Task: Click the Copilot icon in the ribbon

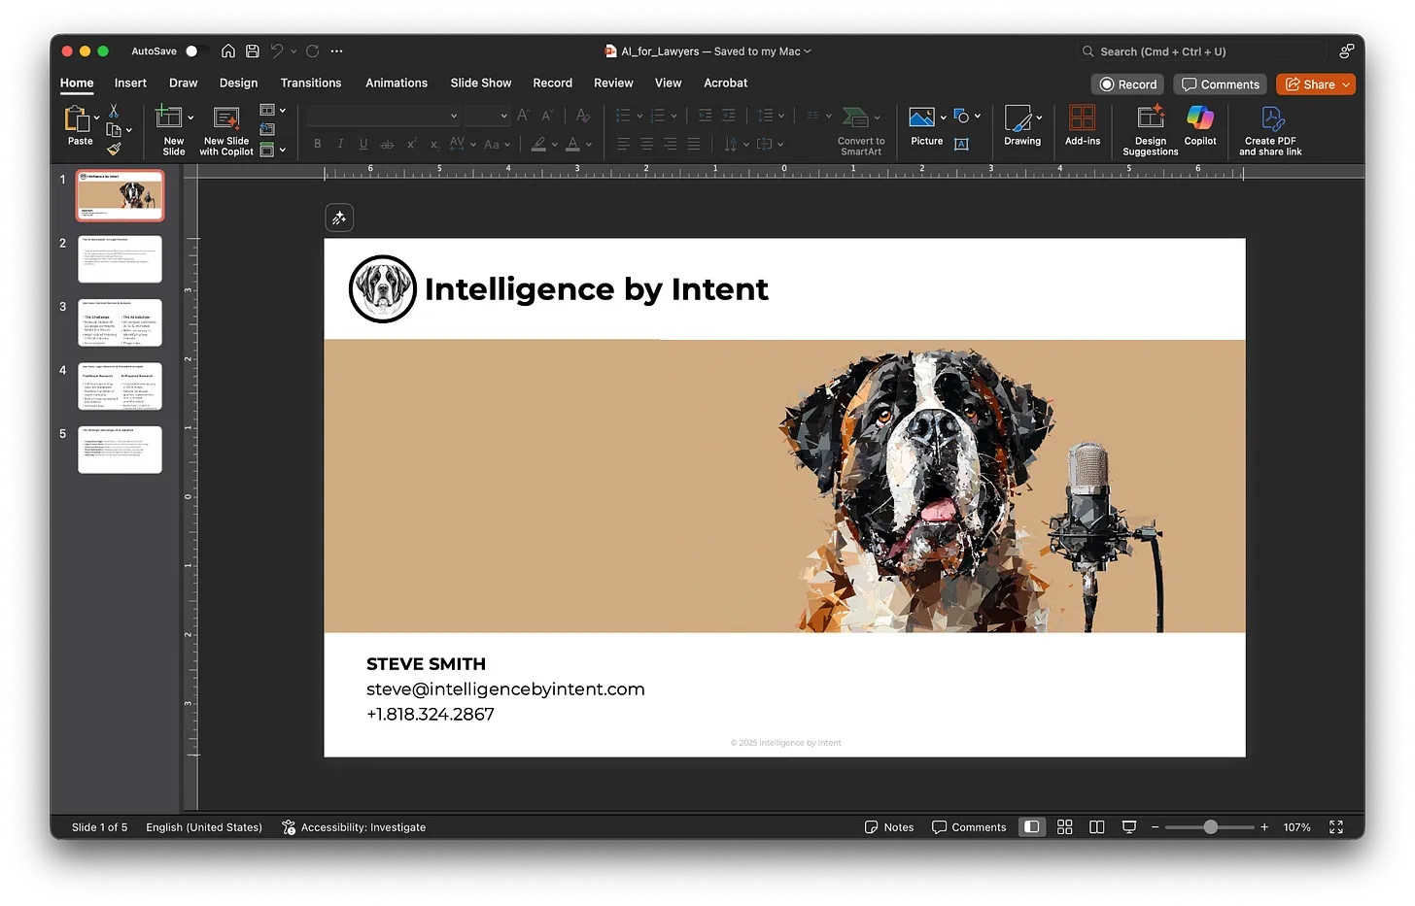Action: pyautogui.click(x=1199, y=119)
